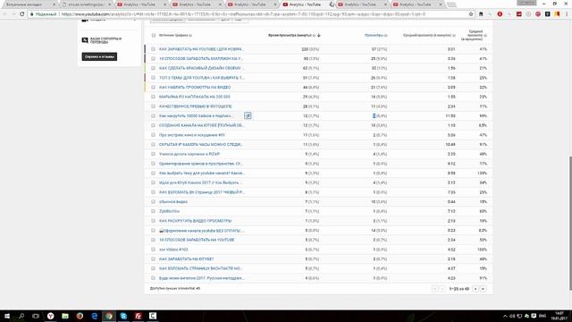Sort by average percentage viewed column header
572x322 pixels.
point(473,36)
